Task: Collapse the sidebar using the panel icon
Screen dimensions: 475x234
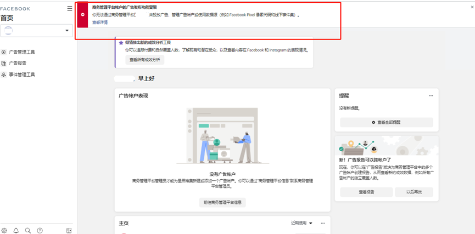Action: [69, 230]
